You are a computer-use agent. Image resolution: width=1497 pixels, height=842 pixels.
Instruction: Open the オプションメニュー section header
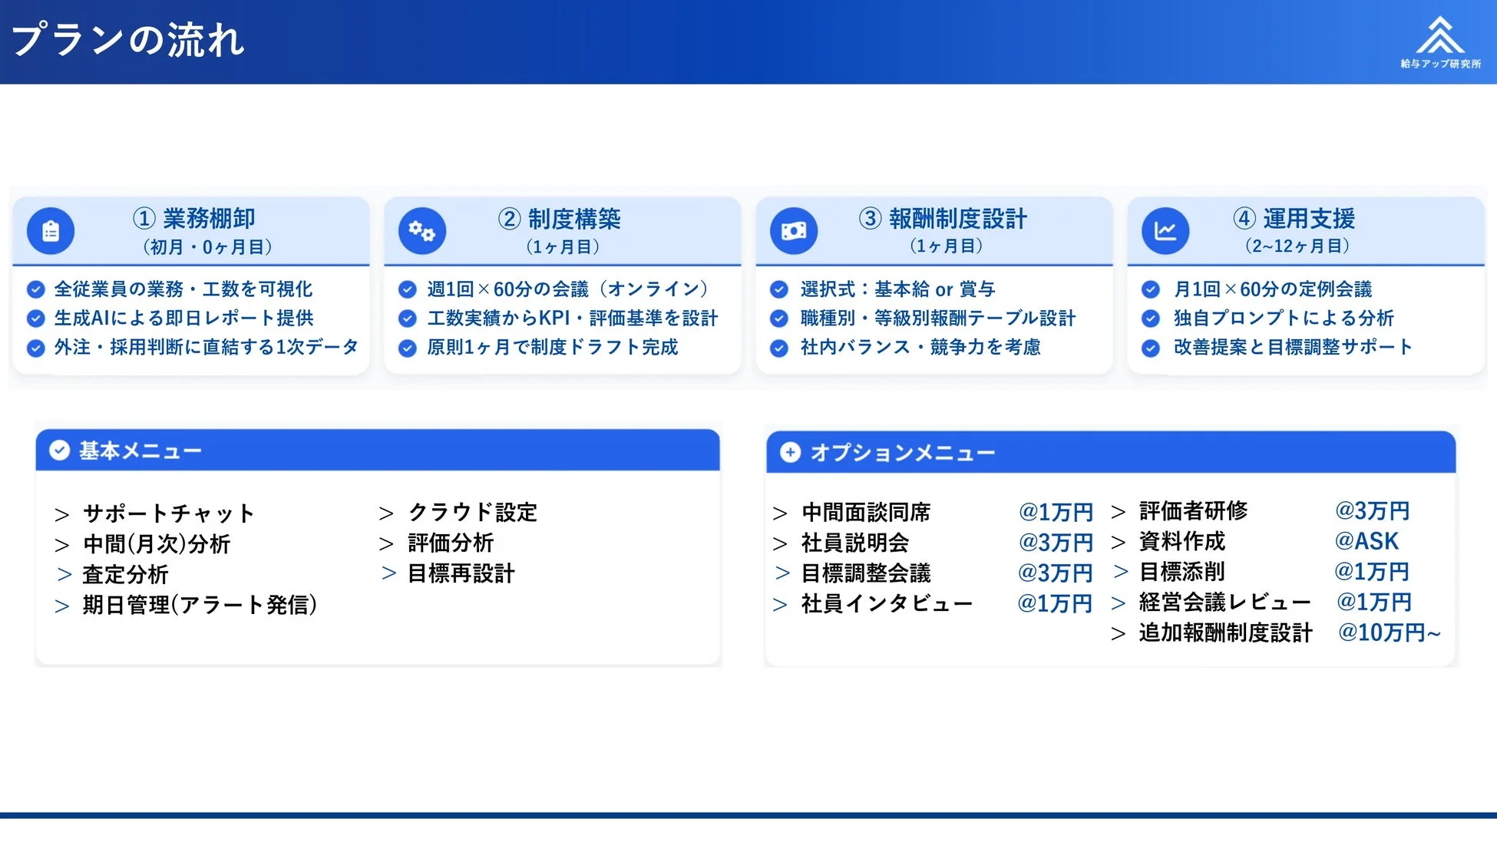point(903,453)
